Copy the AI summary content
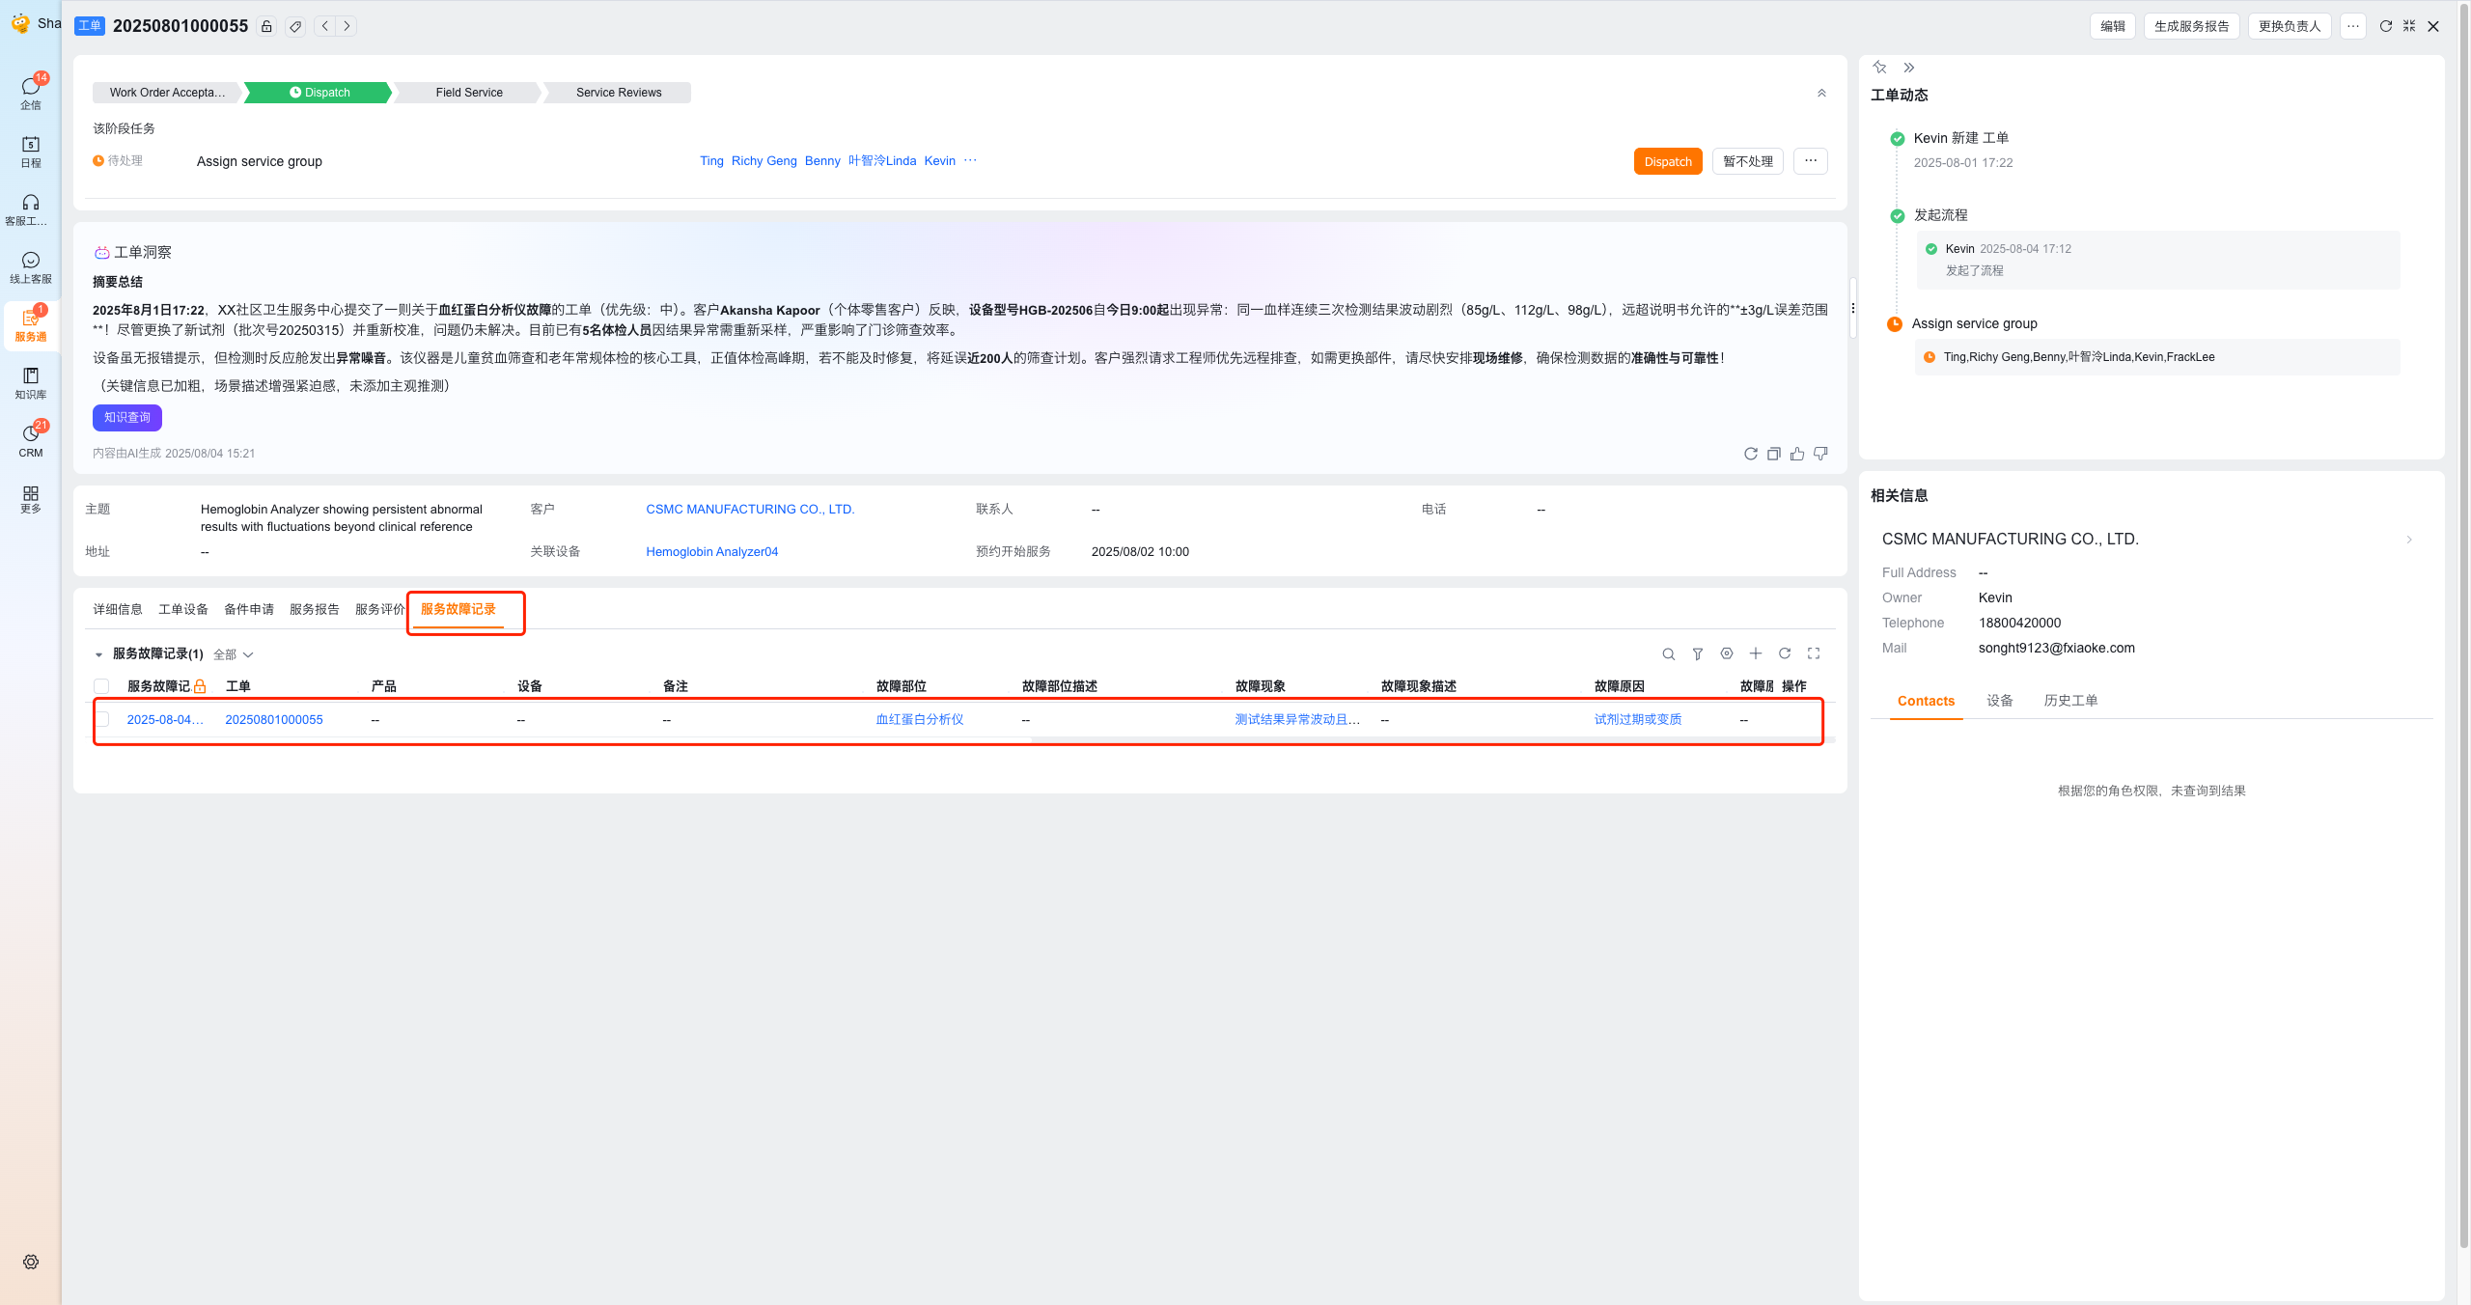Viewport: 2471px width, 1305px height. click(1773, 454)
